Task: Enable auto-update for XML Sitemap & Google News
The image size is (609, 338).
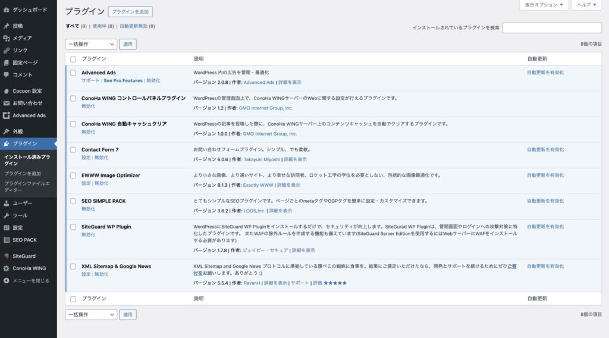Action: tap(545, 266)
